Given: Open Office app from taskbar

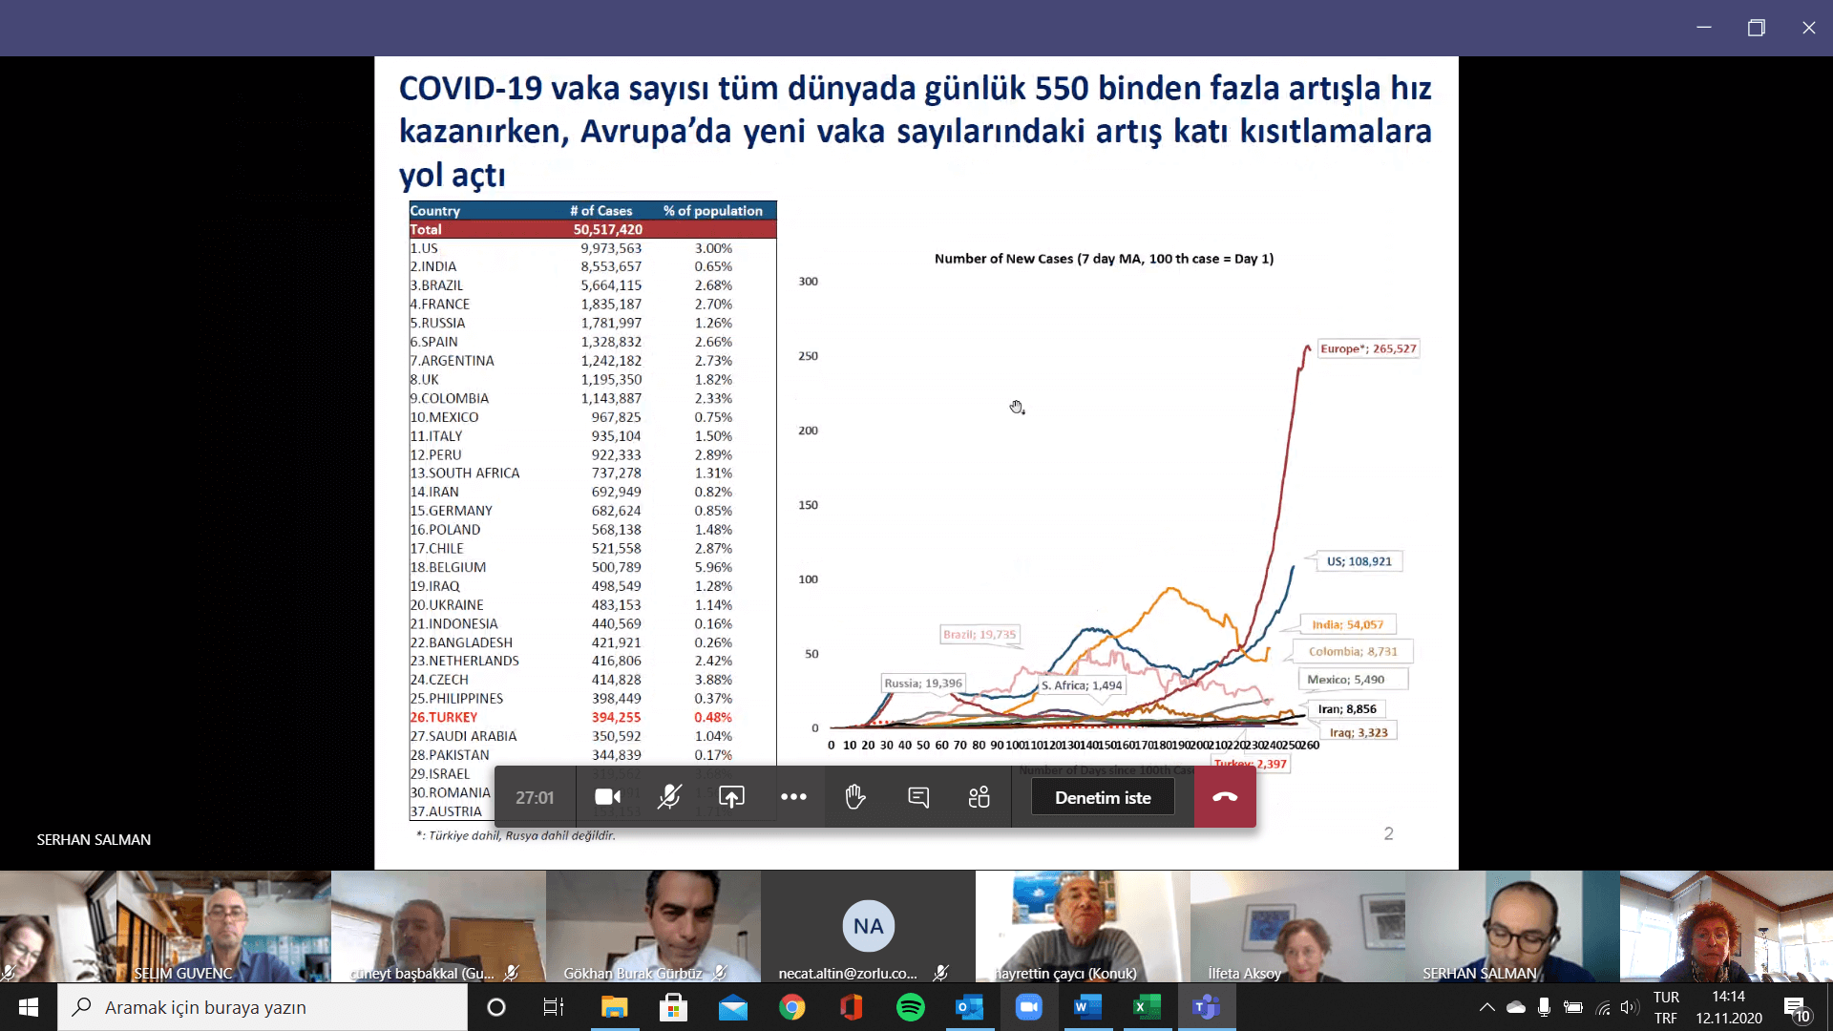Looking at the screenshot, I should pyautogui.click(x=852, y=1007).
